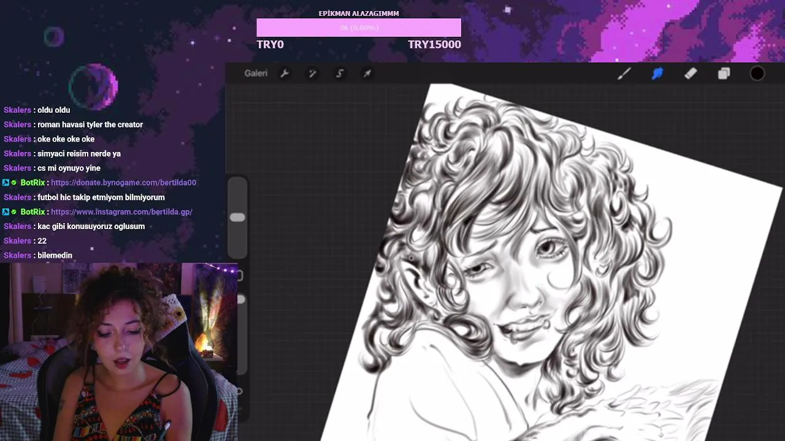785x441 pixels.
Task: Click the BotRix name beside Instagram link
Action: click(33, 212)
